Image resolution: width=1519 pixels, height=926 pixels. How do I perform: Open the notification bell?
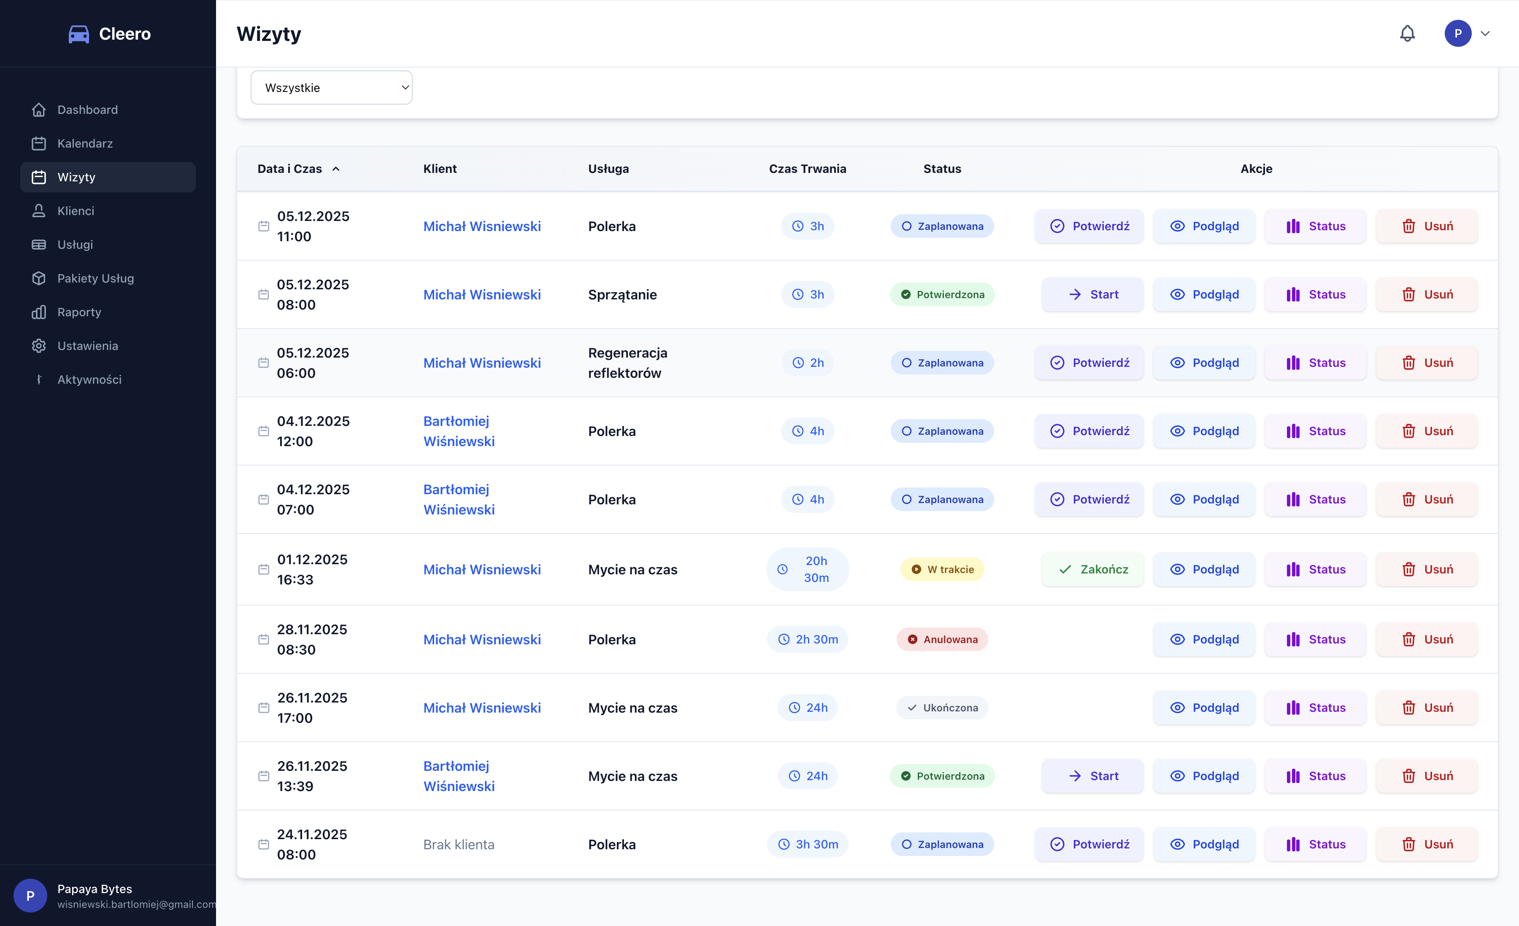tap(1408, 33)
